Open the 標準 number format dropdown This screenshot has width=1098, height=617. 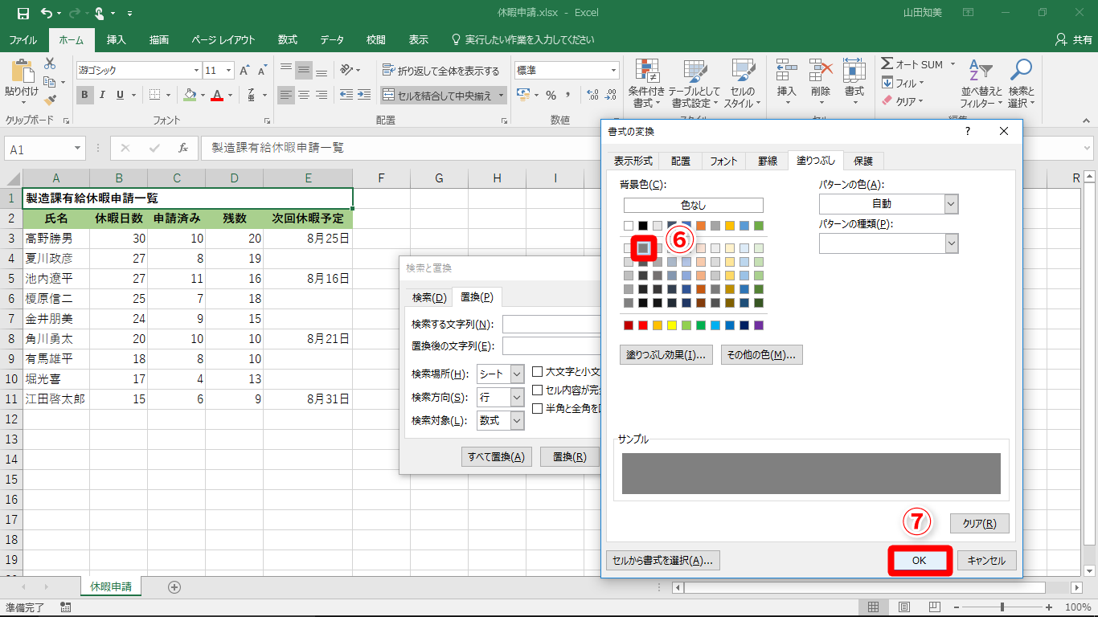[614, 71]
